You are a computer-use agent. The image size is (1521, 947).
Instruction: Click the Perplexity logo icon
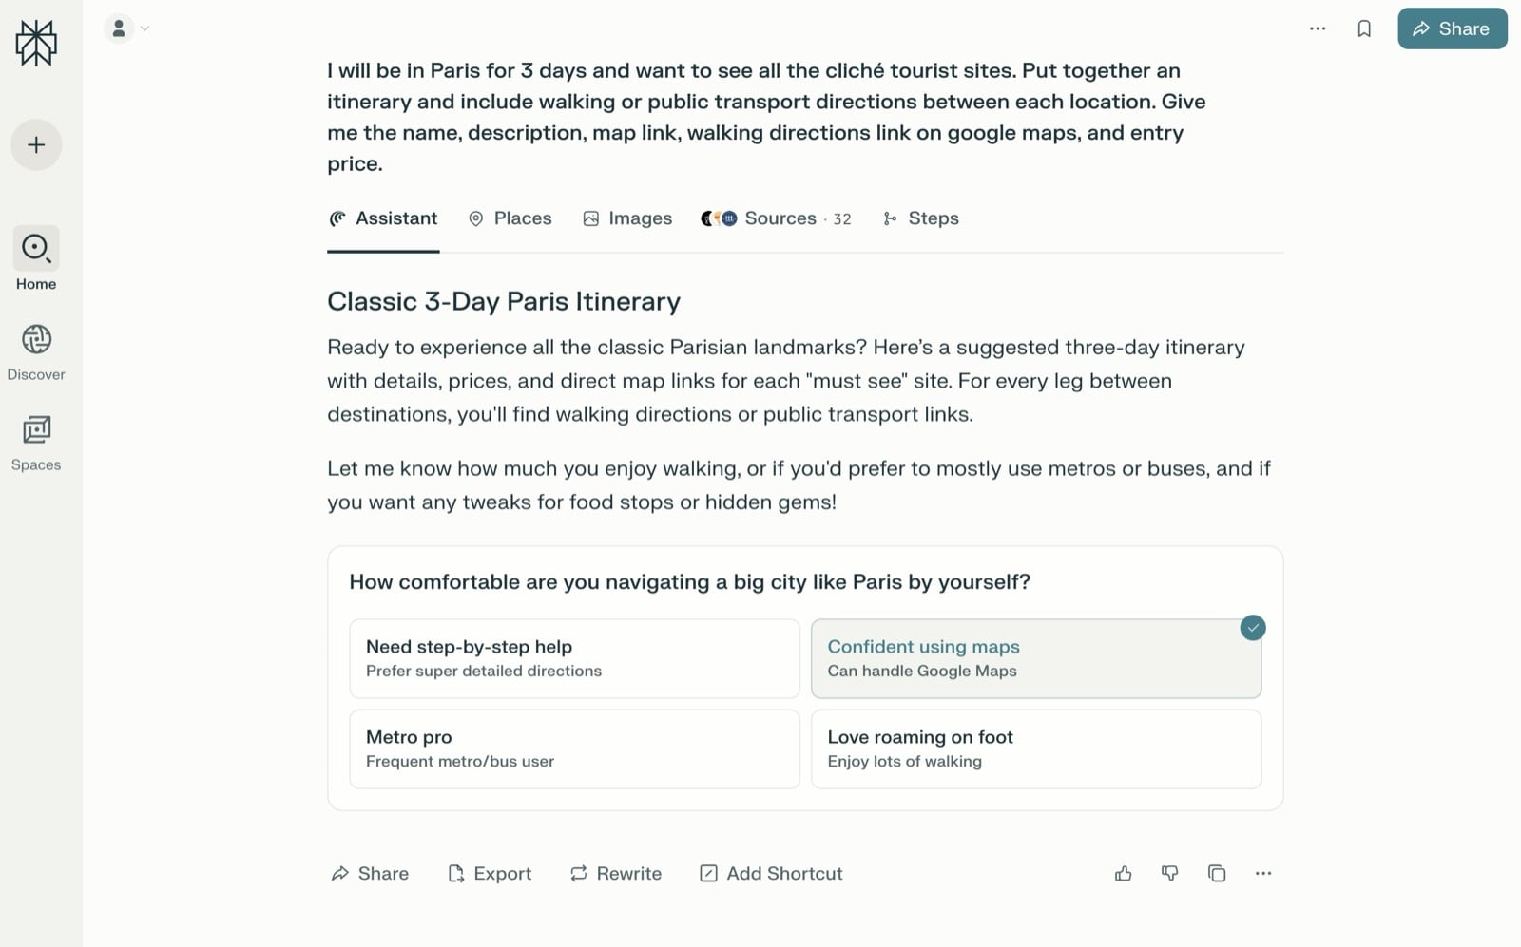pyautogui.click(x=36, y=43)
